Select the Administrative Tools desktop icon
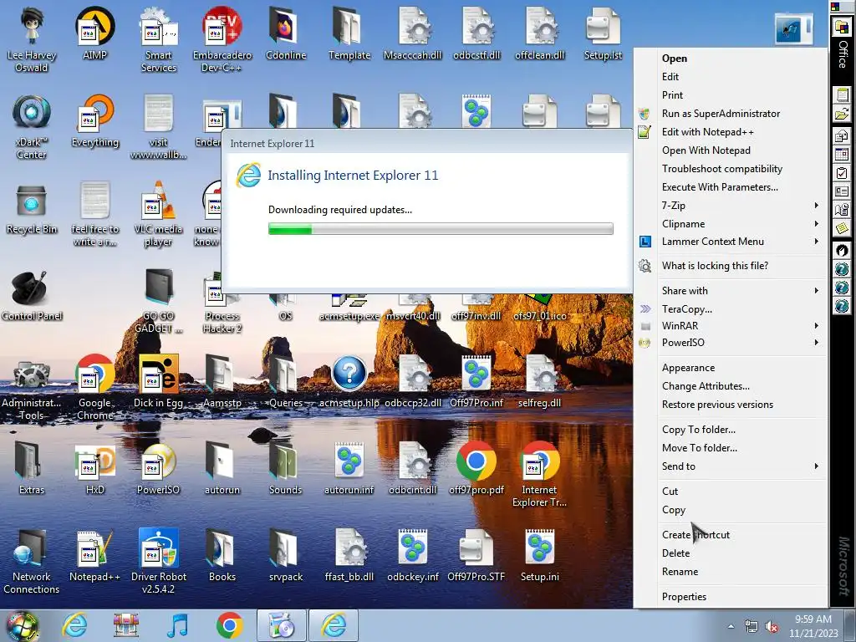 click(31, 389)
